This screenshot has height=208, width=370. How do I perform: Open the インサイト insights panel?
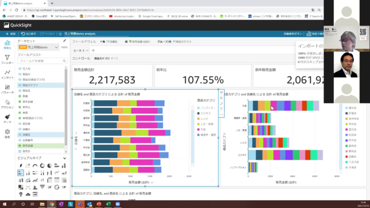point(7,74)
